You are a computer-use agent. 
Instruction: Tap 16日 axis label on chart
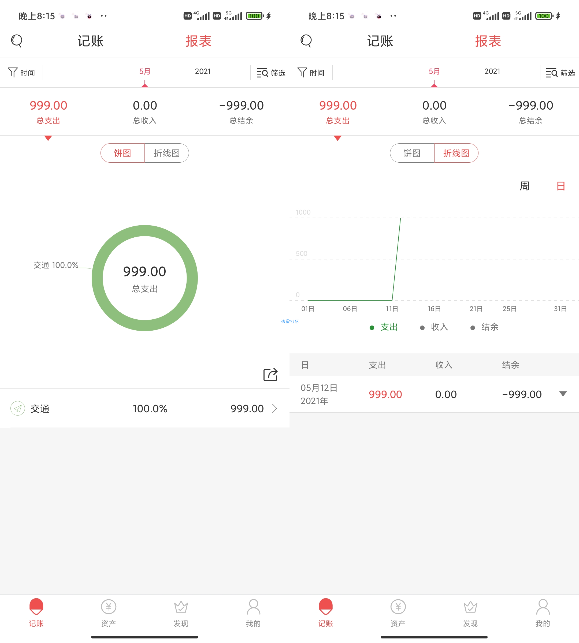tap(434, 308)
